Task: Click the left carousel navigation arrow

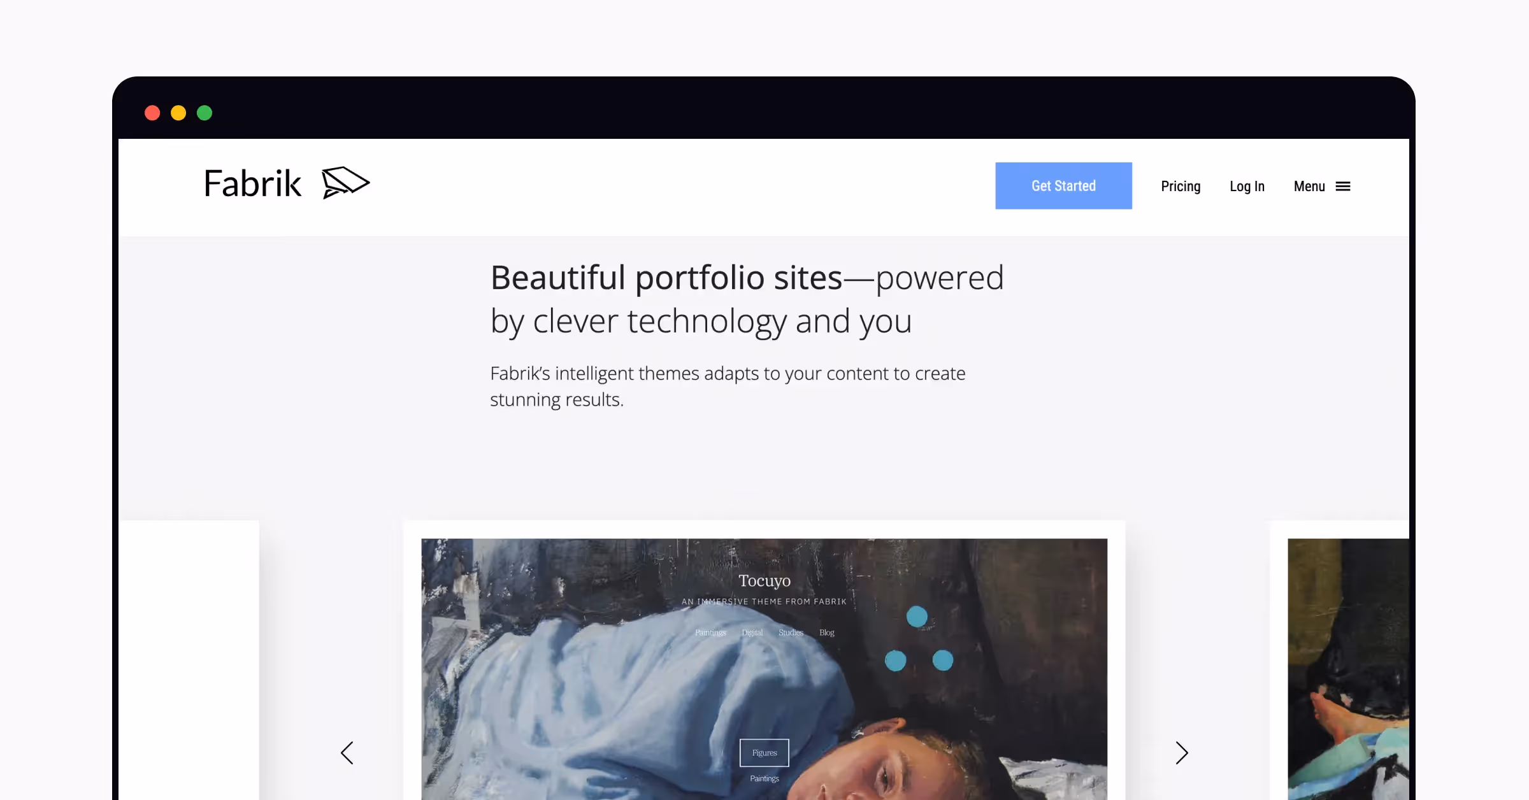Action: click(x=347, y=753)
